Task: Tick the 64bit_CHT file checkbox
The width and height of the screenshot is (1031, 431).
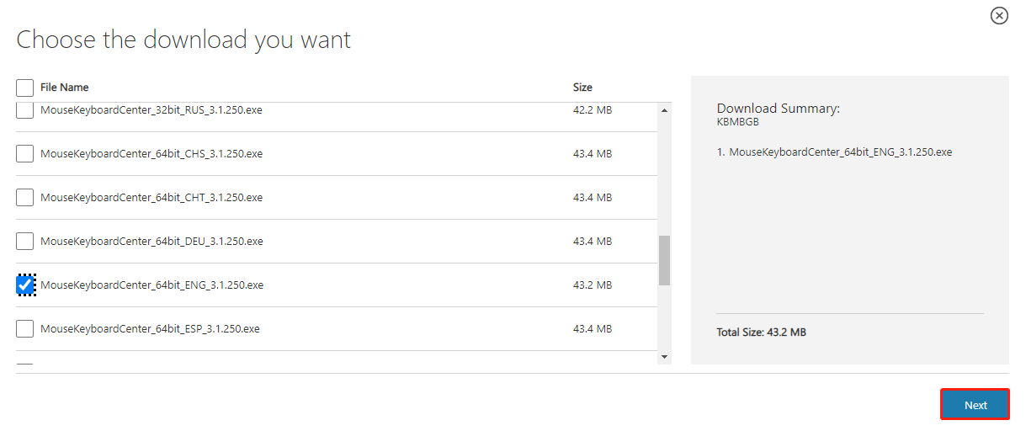Action: click(25, 198)
